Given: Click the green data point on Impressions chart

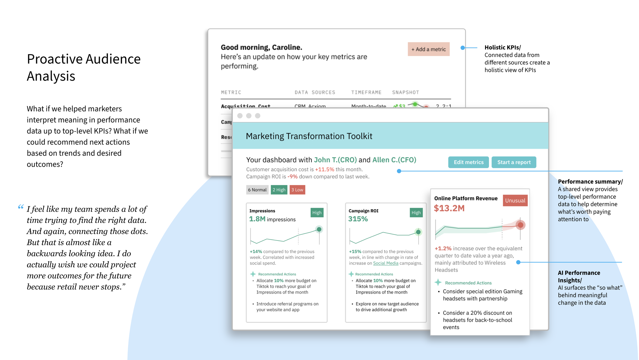Looking at the screenshot, I should [x=319, y=229].
